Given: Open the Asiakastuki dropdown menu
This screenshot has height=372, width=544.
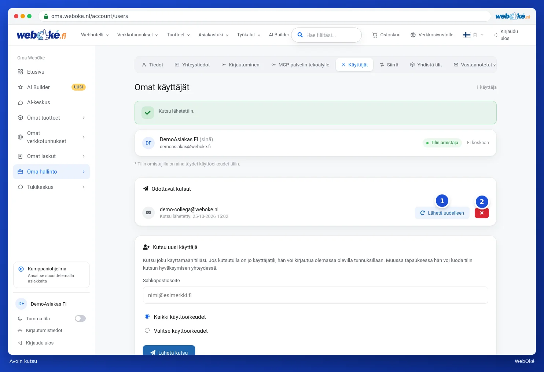Looking at the screenshot, I should click(x=214, y=35).
